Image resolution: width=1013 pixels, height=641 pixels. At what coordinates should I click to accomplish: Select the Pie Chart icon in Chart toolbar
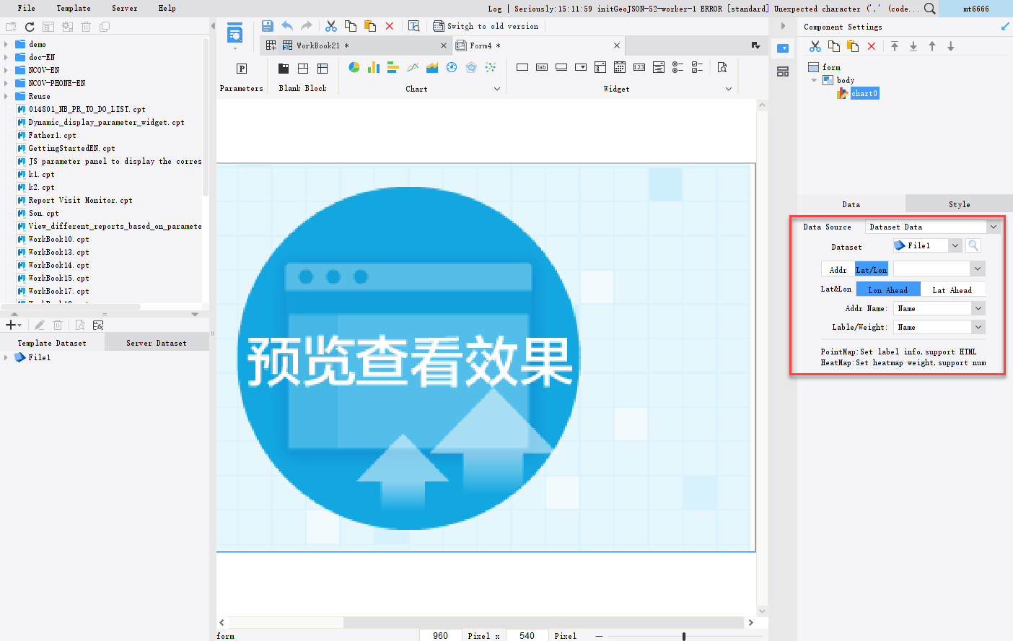point(354,66)
